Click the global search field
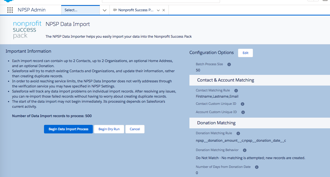Image resolution: width=330 pixels, height=177 pixels. (x=161, y=1)
